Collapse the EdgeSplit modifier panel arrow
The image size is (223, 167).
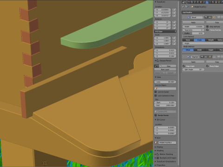click(184, 57)
